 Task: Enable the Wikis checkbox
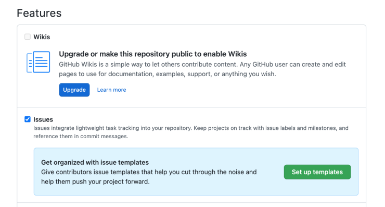(x=28, y=37)
